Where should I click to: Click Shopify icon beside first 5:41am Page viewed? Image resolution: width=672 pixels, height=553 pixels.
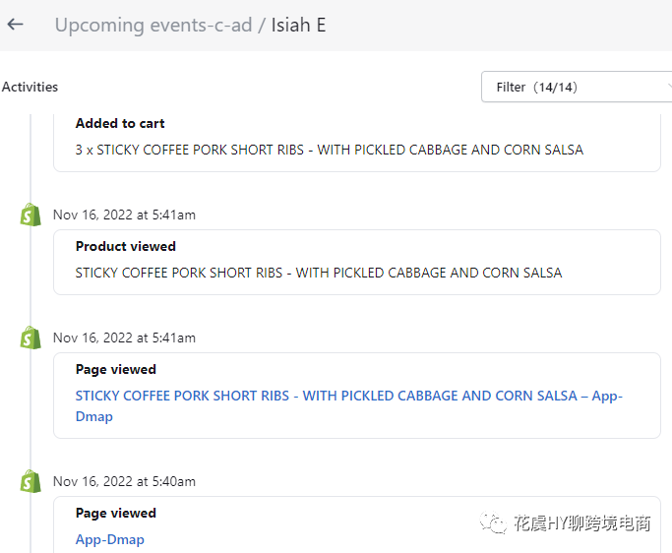coord(31,338)
